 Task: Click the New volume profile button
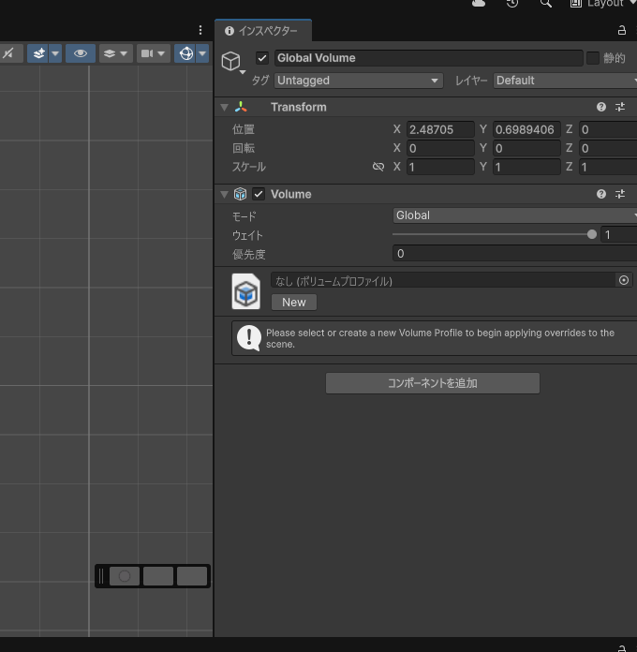294,302
